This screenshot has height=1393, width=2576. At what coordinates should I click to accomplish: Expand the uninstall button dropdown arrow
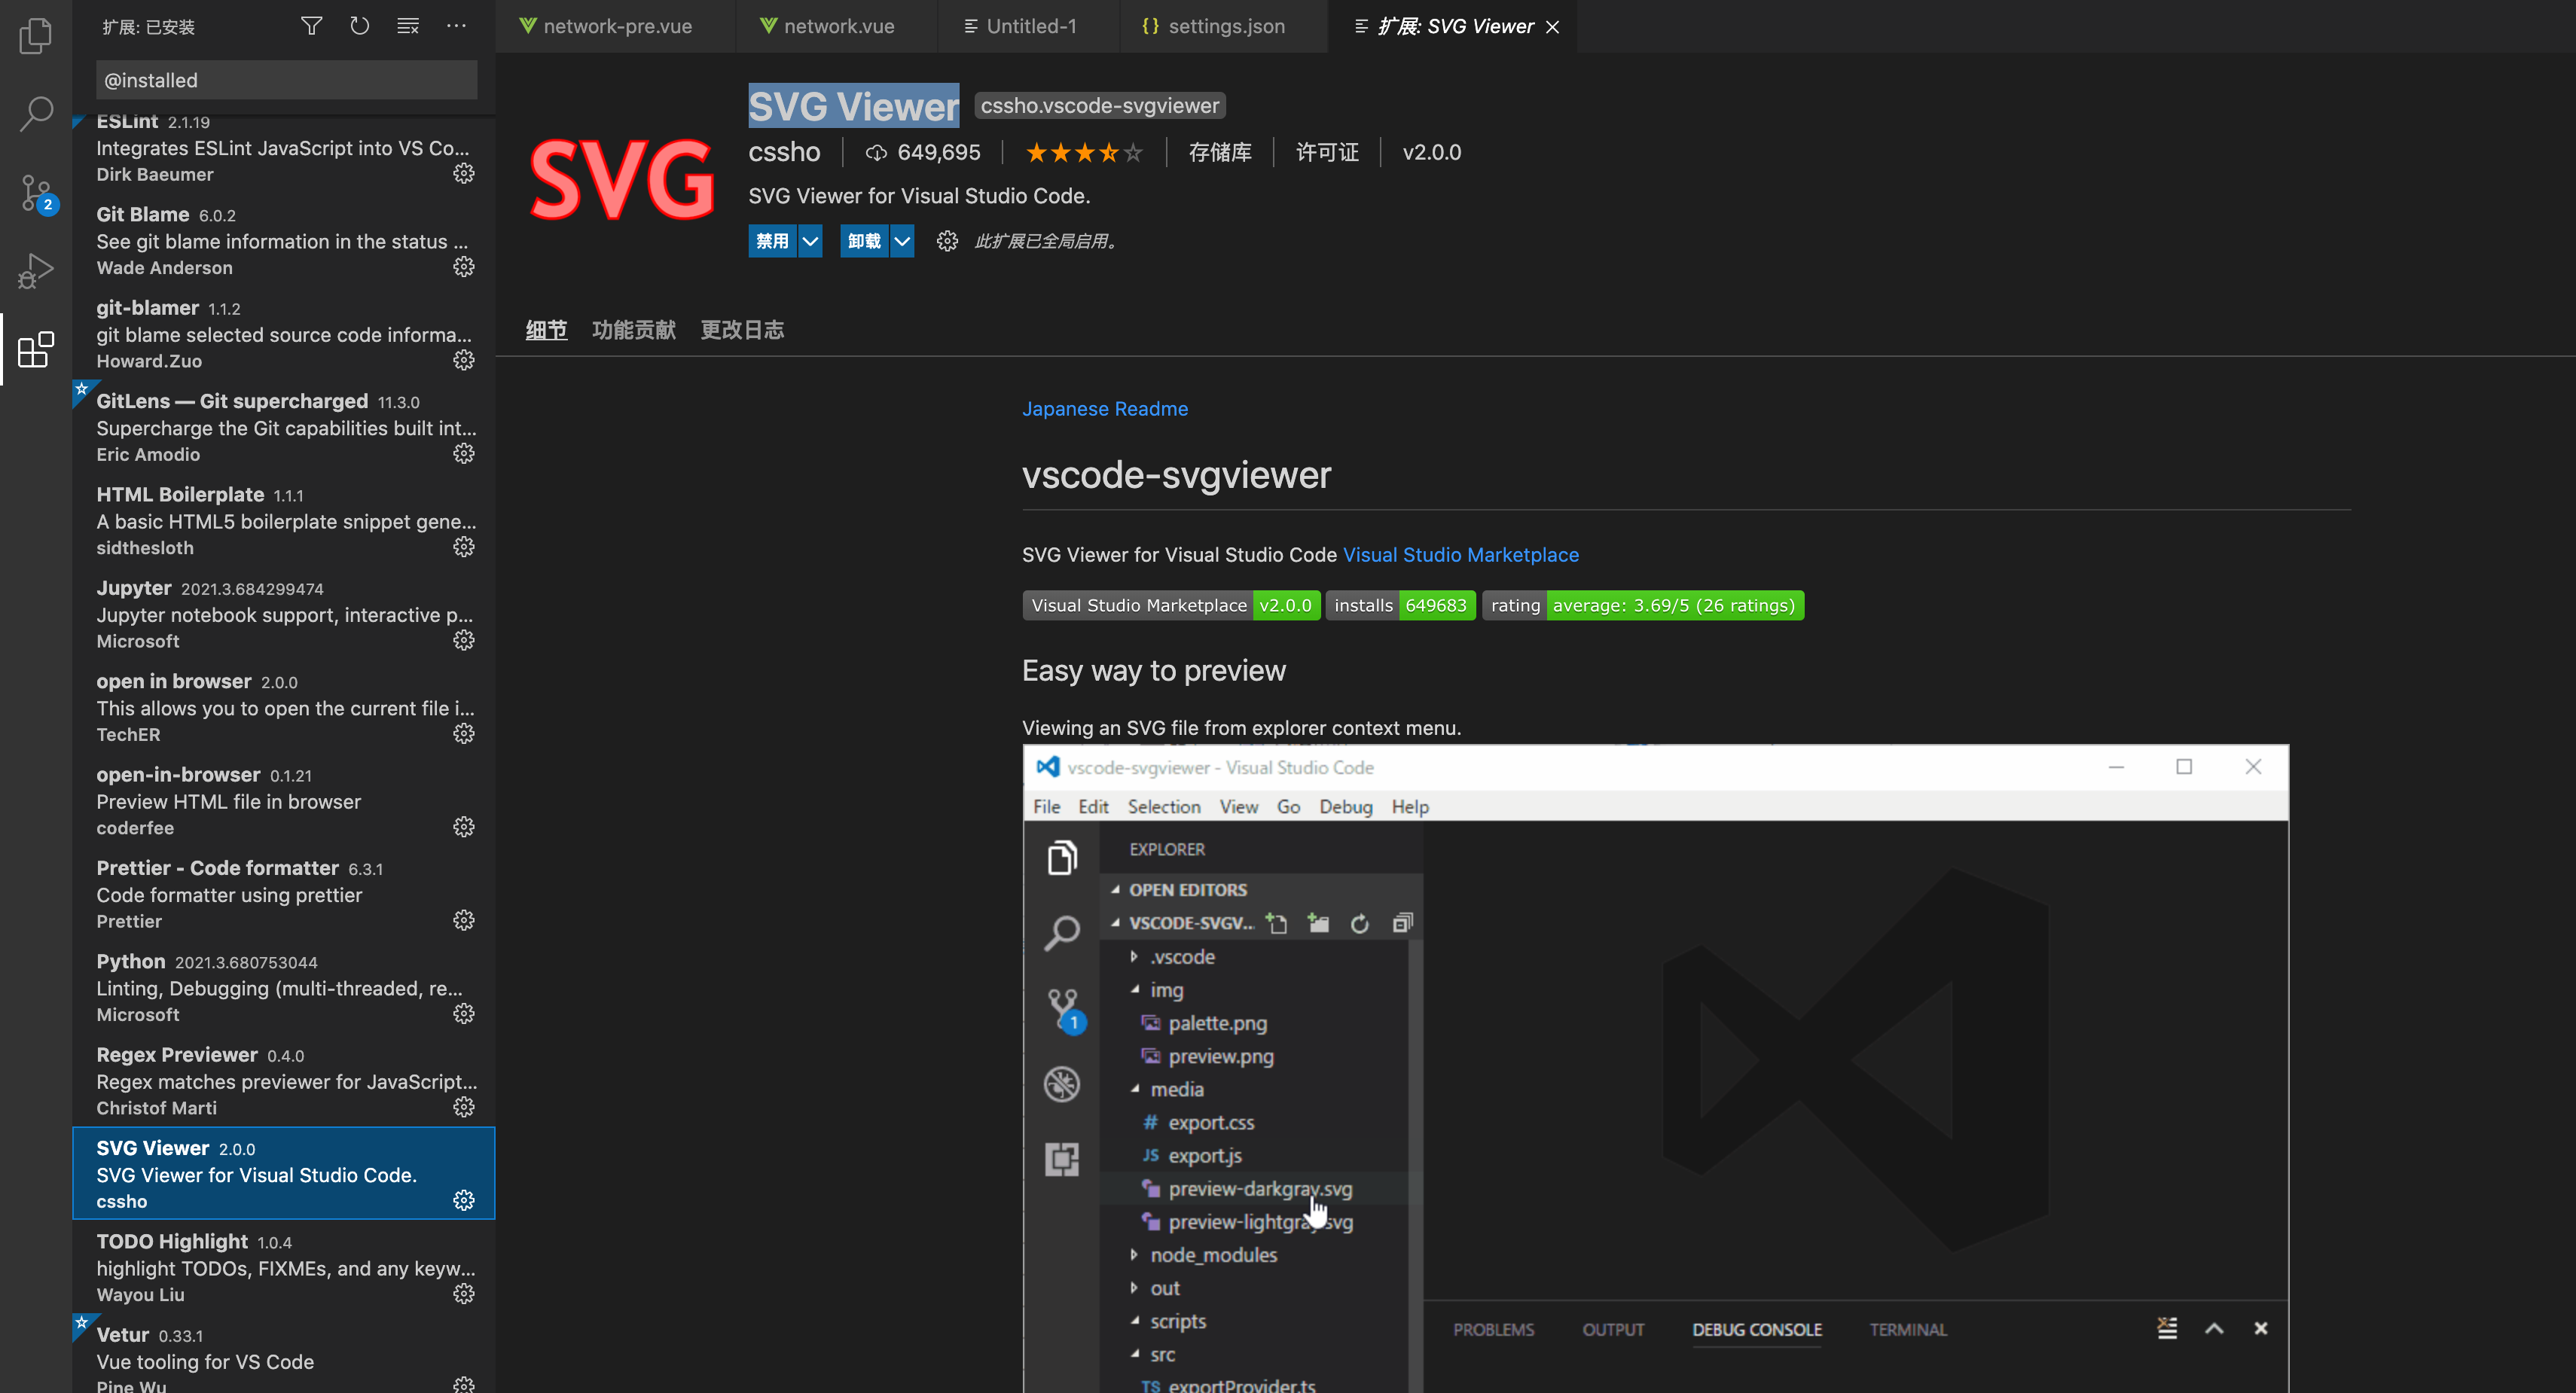(901, 241)
